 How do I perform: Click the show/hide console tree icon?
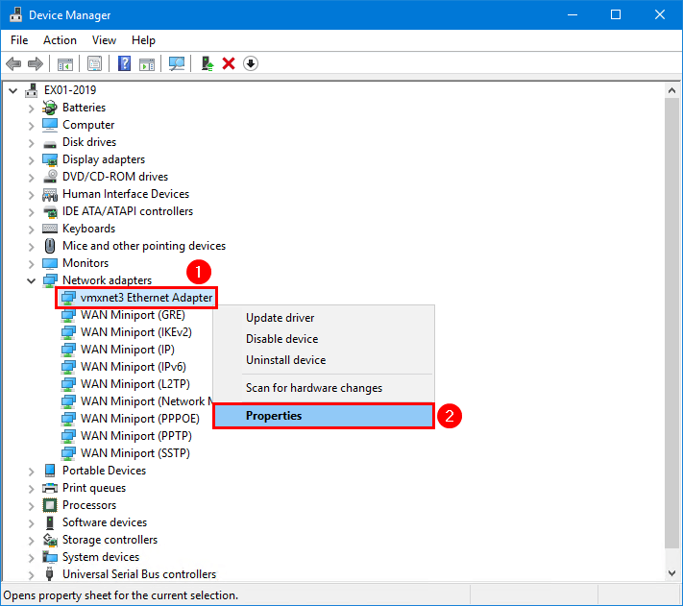[x=65, y=63]
